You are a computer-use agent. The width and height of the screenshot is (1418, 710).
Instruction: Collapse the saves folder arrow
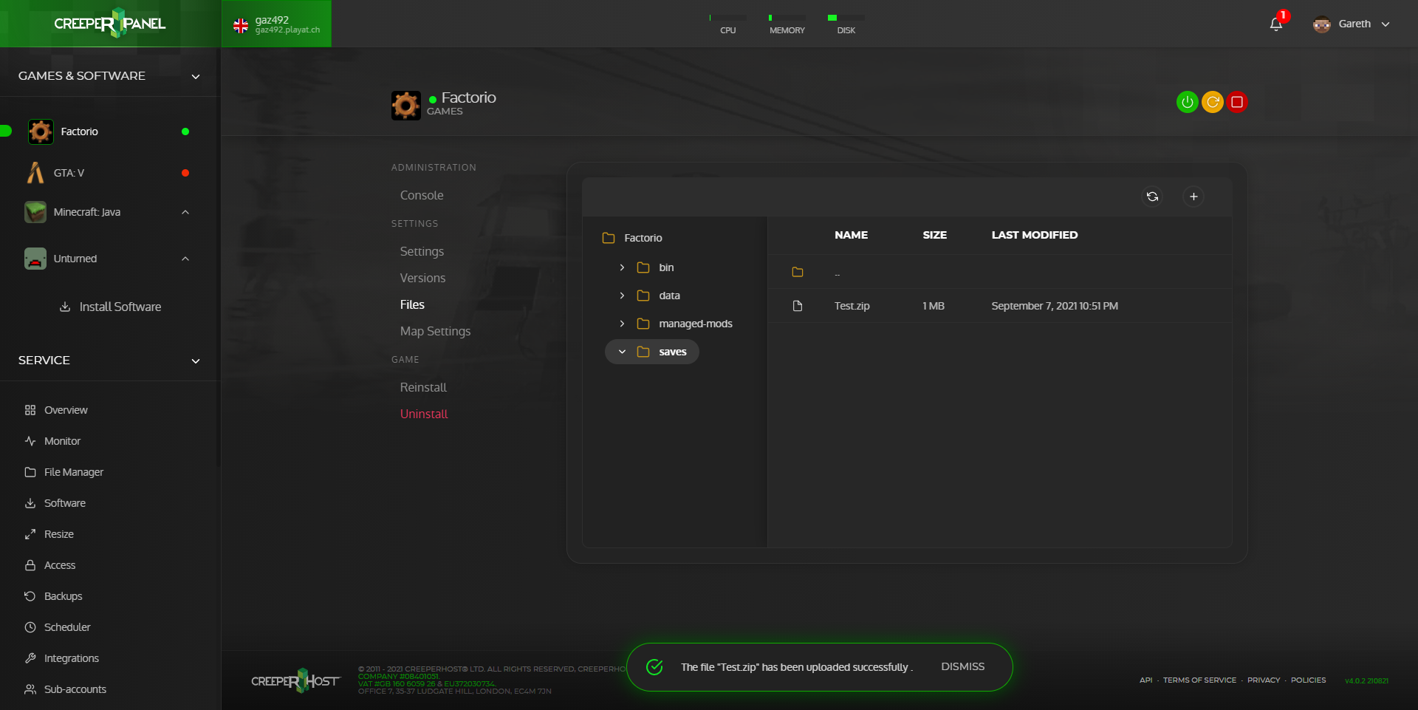[x=622, y=352]
